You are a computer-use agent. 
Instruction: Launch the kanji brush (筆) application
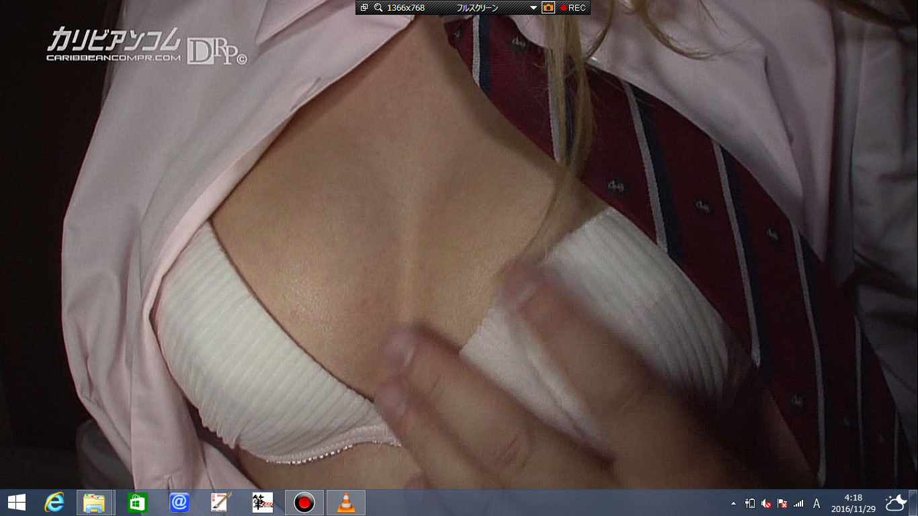coord(263,503)
